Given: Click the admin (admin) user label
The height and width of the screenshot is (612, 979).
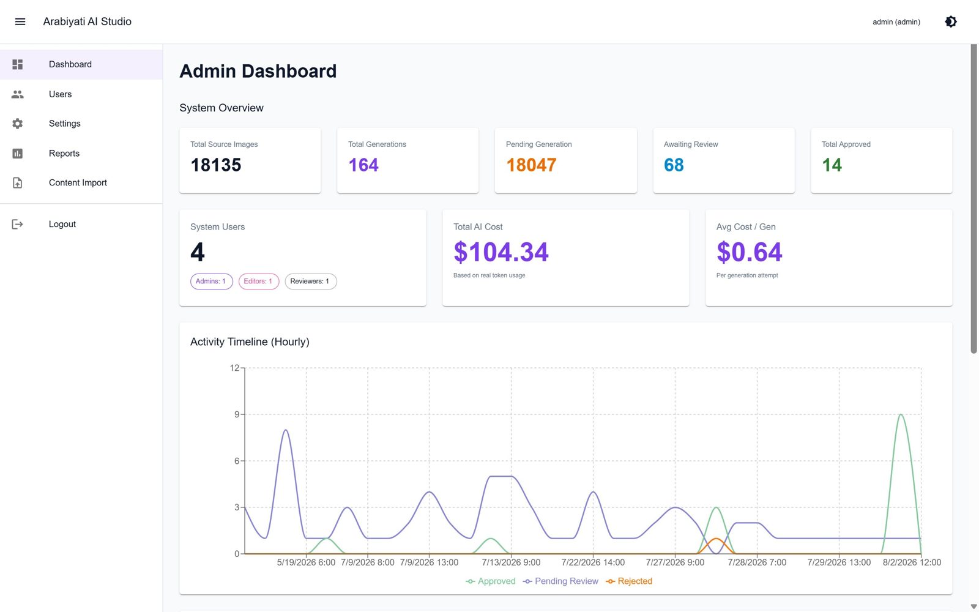Looking at the screenshot, I should [896, 22].
